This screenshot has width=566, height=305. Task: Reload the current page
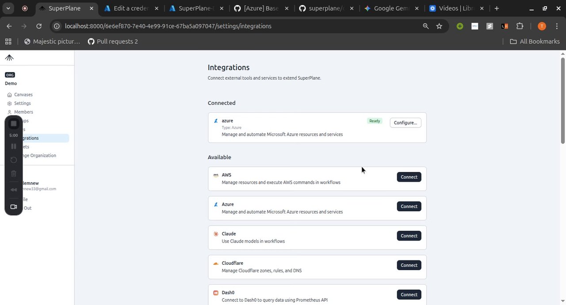click(x=39, y=26)
